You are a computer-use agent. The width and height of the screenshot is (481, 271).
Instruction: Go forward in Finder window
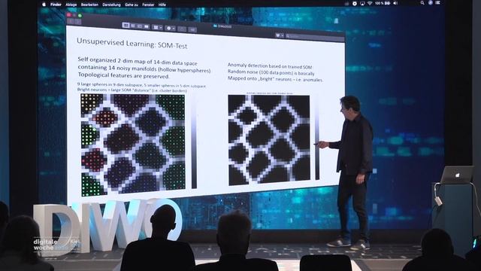point(77,22)
